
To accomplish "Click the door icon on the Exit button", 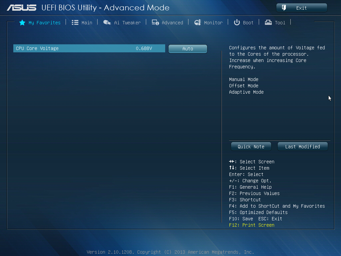I will click(x=284, y=8).
